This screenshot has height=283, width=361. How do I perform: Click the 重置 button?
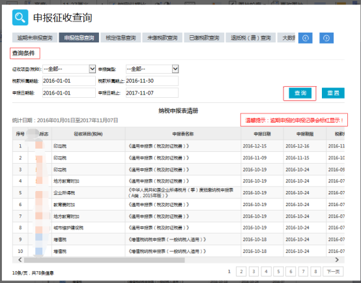coord(333,93)
